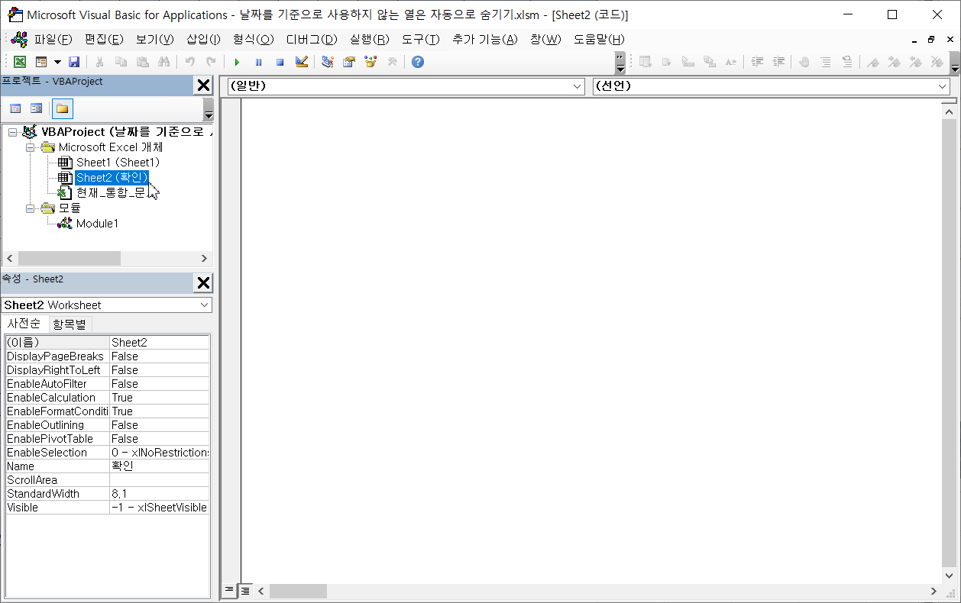Insert UserForm toolbar icon

pos(40,62)
